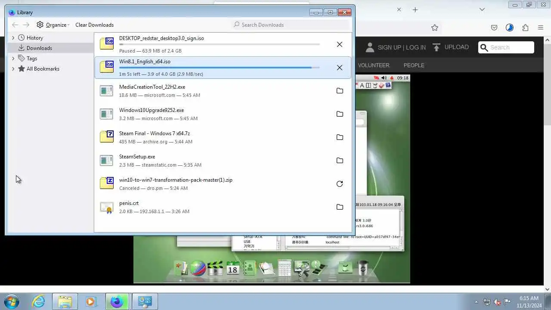This screenshot has width=551, height=310.
Task: Cancel the Win8.1_English_x64.iso download
Action: (340, 68)
